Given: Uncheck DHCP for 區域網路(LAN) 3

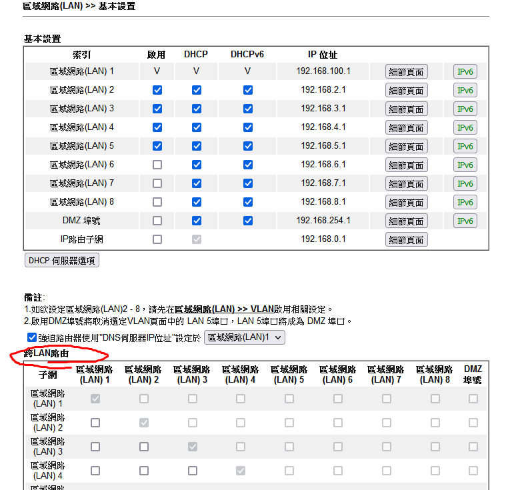Looking at the screenshot, I should click(197, 109).
